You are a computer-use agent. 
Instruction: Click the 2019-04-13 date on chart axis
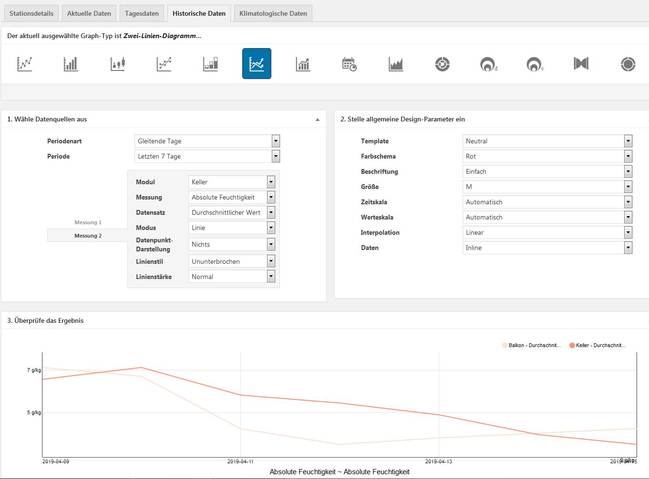pyautogui.click(x=439, y=461)
